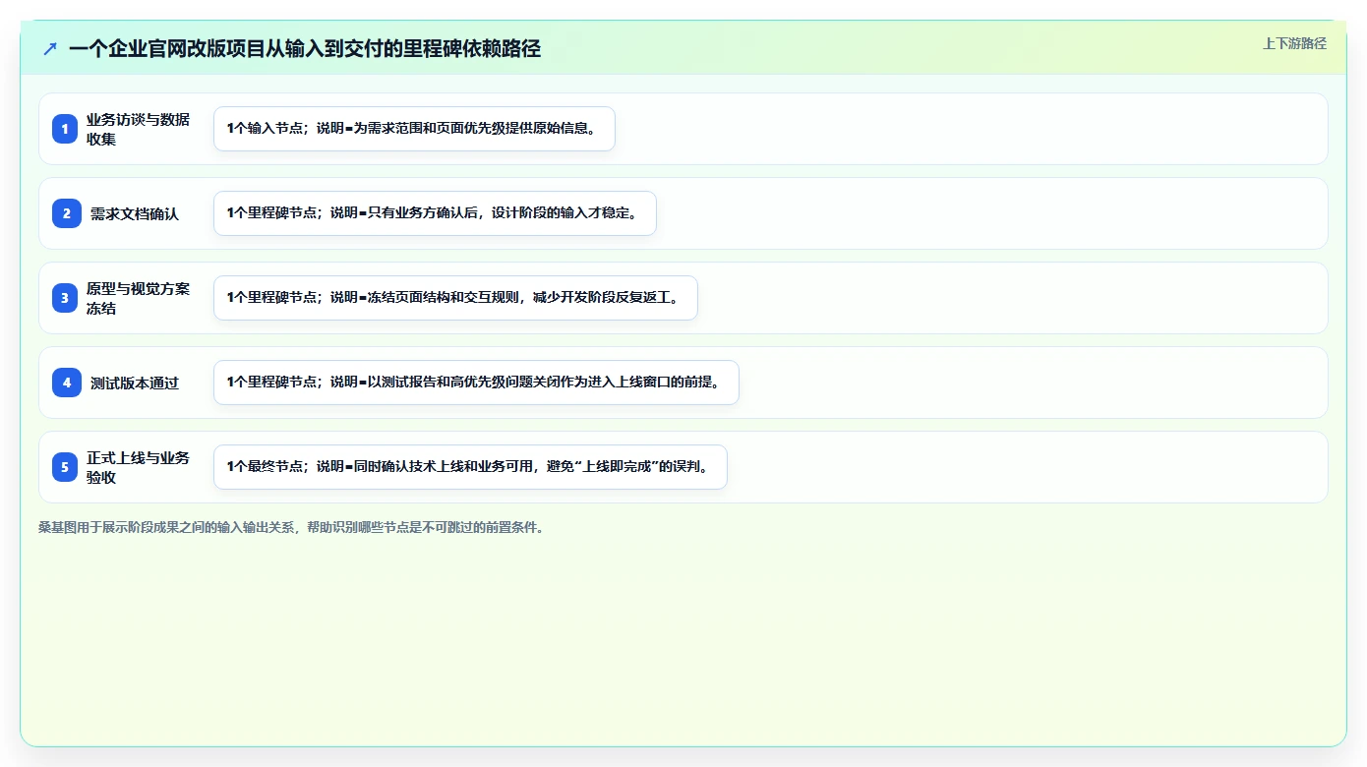Click the number 1 step badge
The height and width of the screenshot is (767, 1367).
click(65, 129)
